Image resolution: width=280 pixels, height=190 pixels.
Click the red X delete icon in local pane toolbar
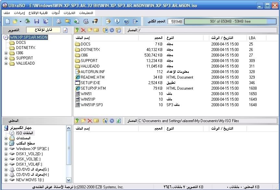(x=90, y=120)
